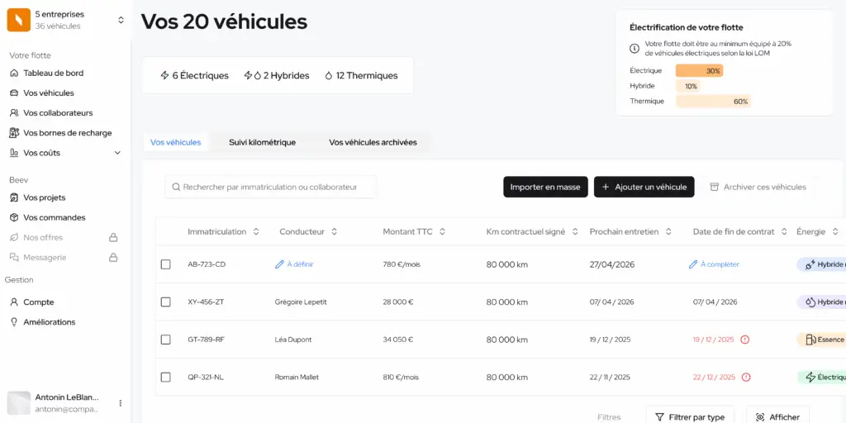Open the Vos véhicules archivées tab

[x=373, y=142]
